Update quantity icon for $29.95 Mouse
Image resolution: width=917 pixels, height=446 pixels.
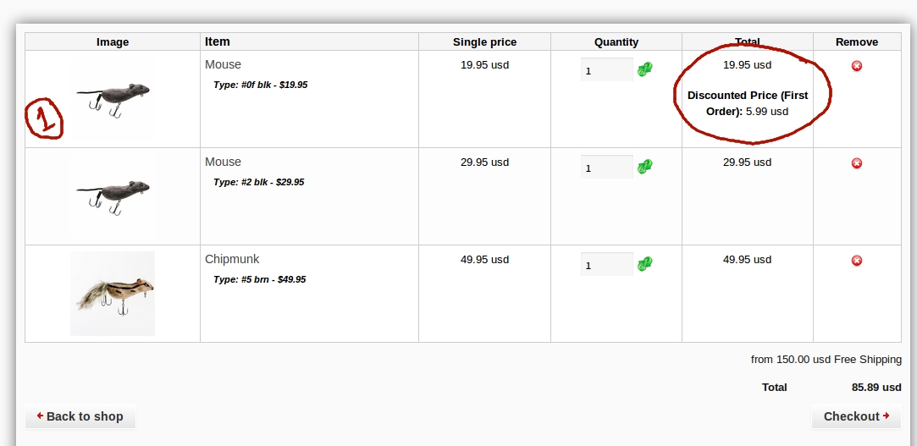pos(645,167)
